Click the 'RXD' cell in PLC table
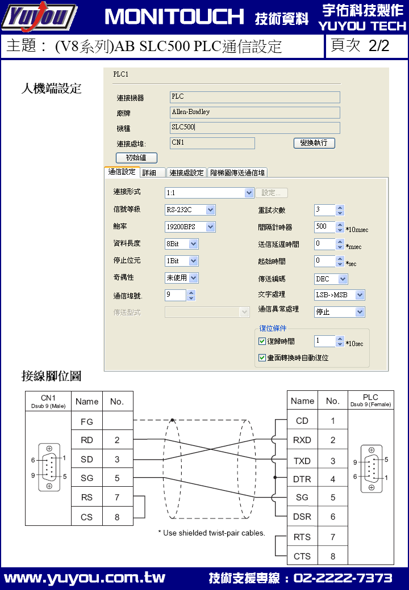Viewport: 409px width, 590px height. click(302, 440)
